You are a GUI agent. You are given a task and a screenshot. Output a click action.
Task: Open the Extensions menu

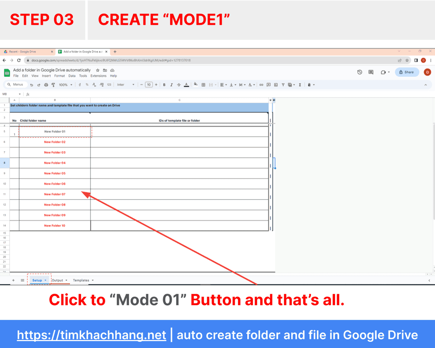coord(98,76)
